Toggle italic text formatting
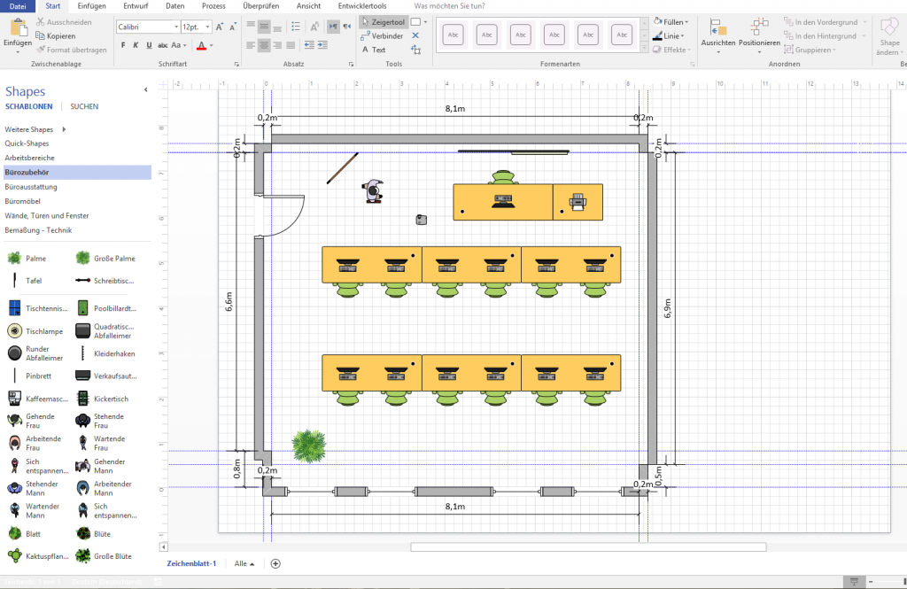This screenshot has width=907, height=589. pyautogui.click(x=136, y=46)
